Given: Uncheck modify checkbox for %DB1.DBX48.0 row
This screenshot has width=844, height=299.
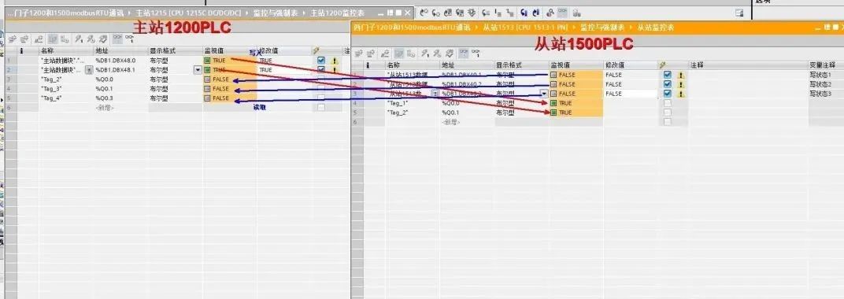Looking at the screenshot, I should [x=321, y=61].
